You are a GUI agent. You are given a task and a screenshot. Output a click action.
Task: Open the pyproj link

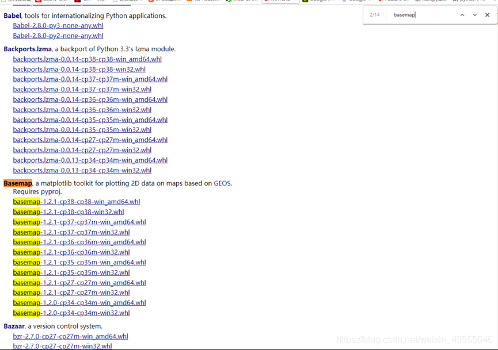click(51, 191)
